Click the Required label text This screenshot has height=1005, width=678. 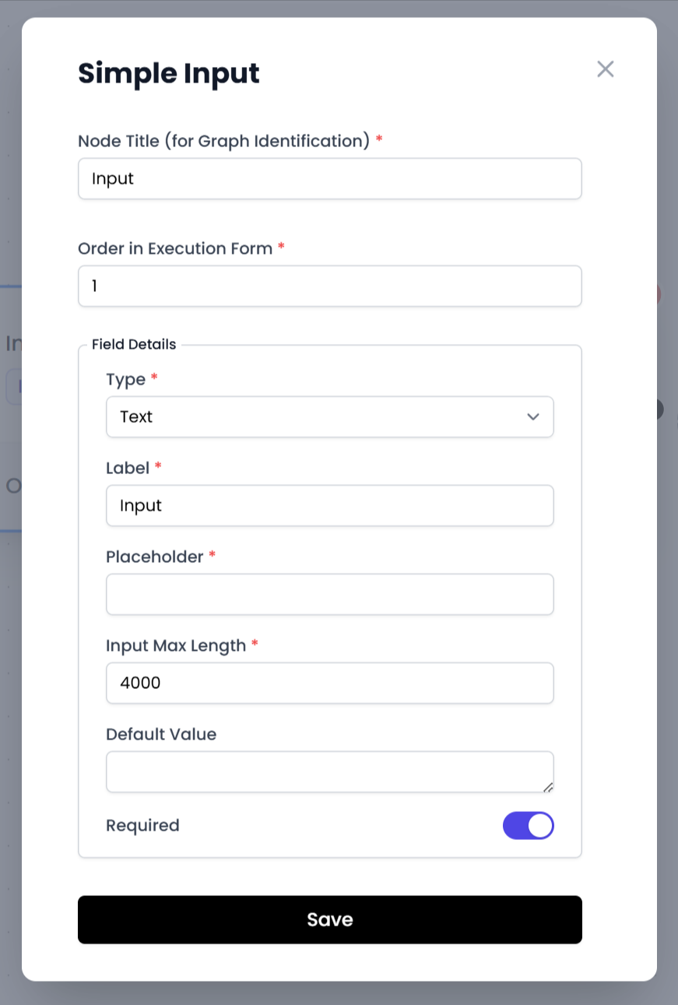point(142,825)
